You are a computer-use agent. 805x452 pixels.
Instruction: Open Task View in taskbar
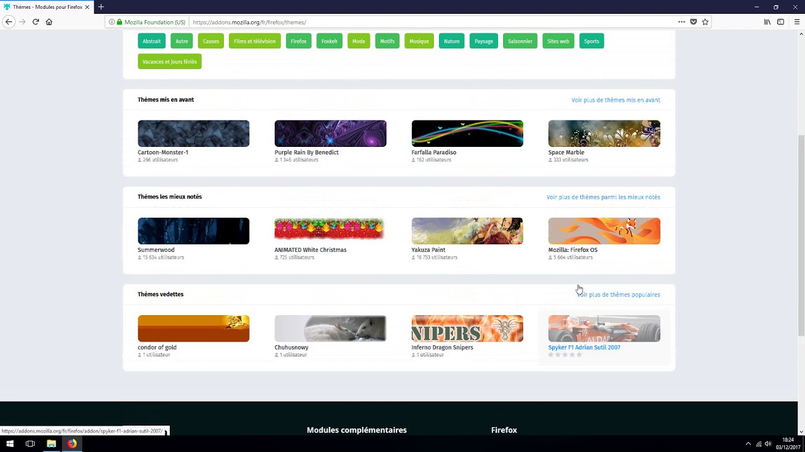tap(30, 444)
